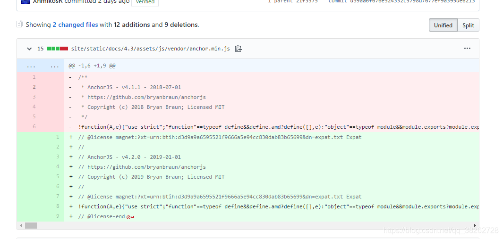Select deleted line number 6
This screenshot has height=239, width=503.
coord(34,126)
